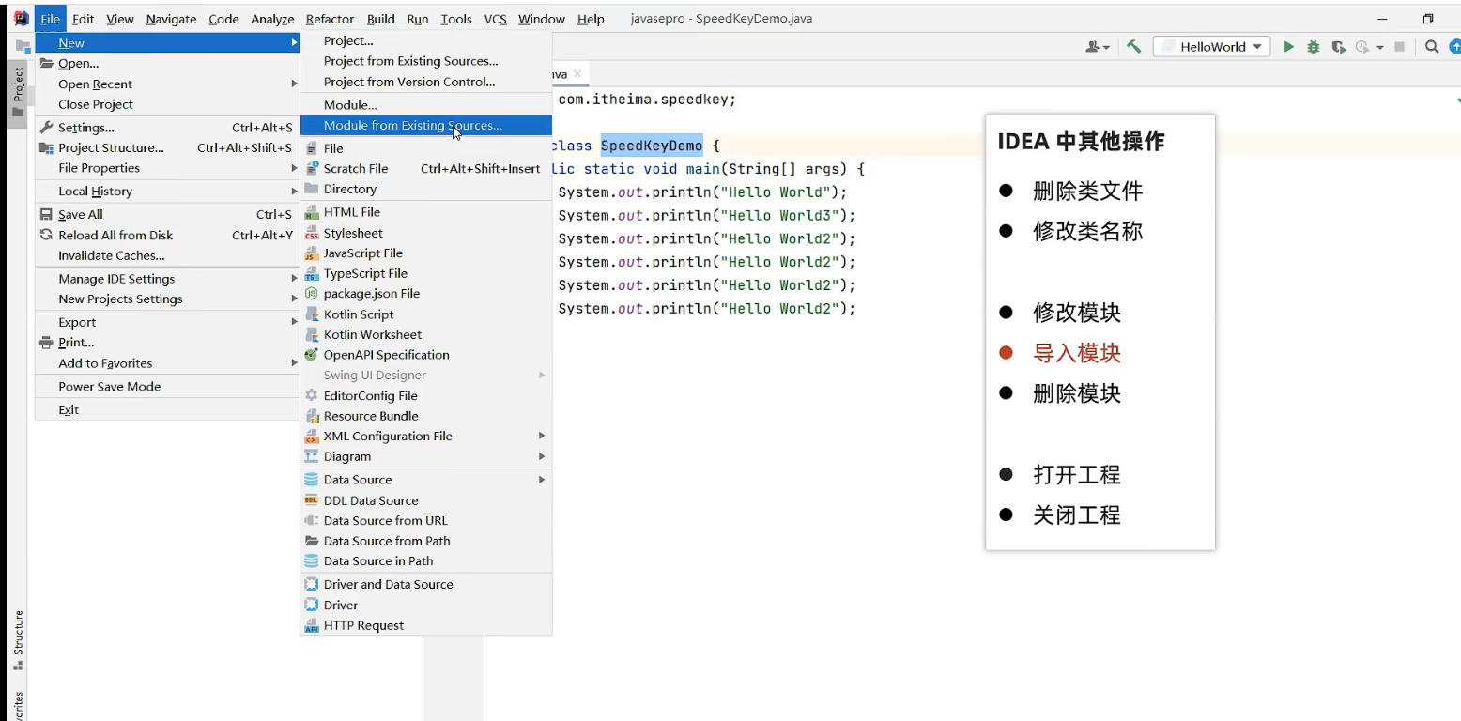
Task: Open the Refactor menu
Action: (330, 19)
